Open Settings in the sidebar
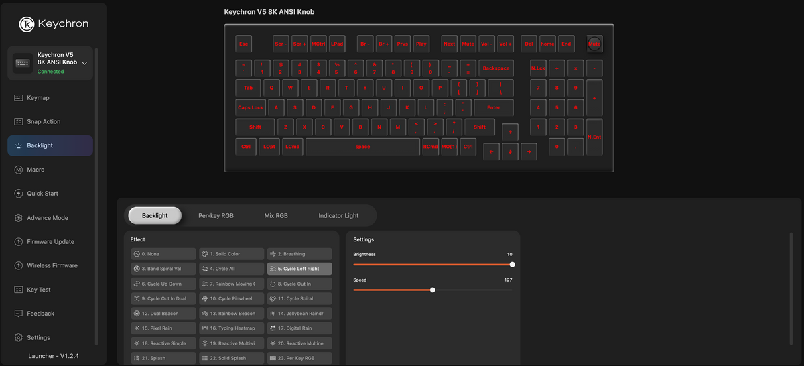 pos(50,338)
